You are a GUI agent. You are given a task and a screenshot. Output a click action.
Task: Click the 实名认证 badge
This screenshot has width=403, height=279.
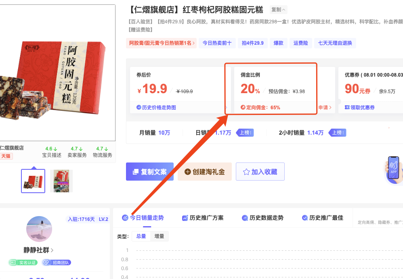click(23, 262)
